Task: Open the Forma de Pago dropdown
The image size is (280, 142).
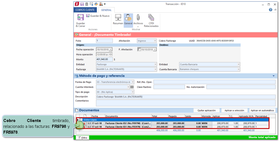Action: click(133, 82)
